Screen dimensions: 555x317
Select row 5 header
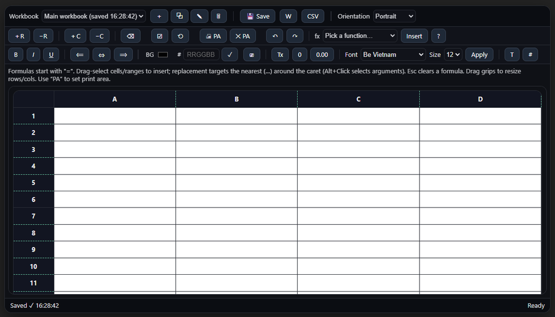tap(33, 182)
